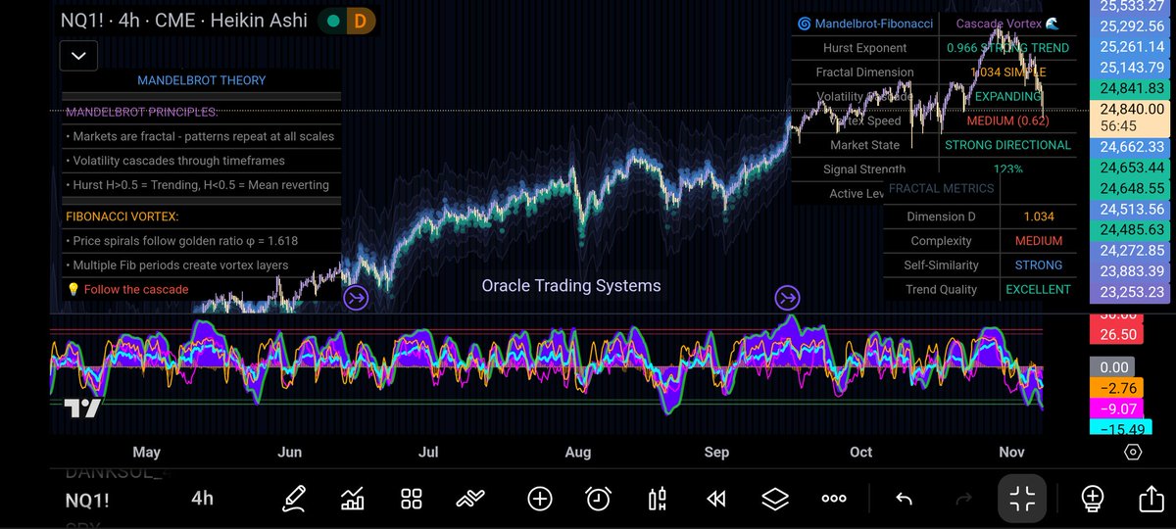
Task: Collapse the legend with the chevron button
Action: click(78, 57)
